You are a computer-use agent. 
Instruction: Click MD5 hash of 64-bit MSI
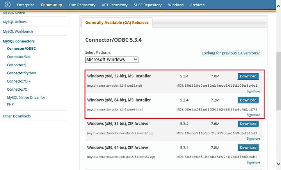(x=221, y=109)
